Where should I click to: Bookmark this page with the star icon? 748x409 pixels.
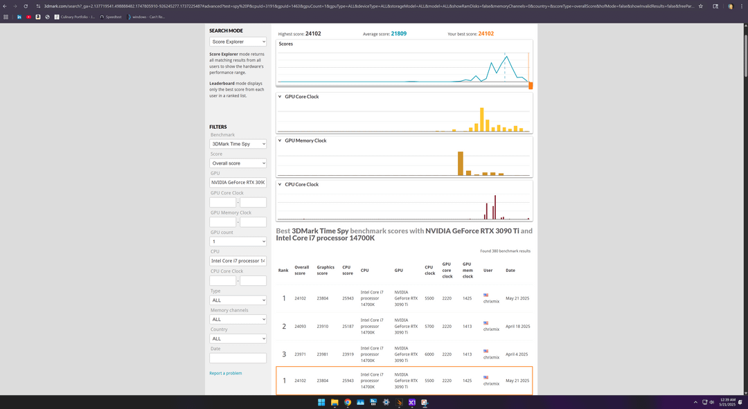click(700, 6)
